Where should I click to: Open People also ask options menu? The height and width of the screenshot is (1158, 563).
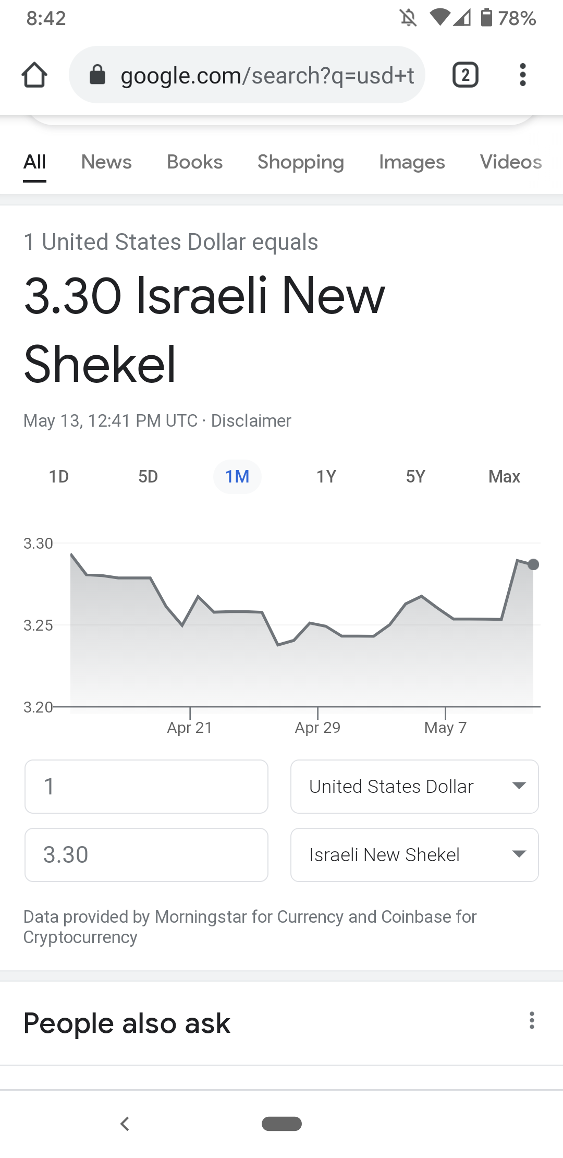pos(532,1020)
